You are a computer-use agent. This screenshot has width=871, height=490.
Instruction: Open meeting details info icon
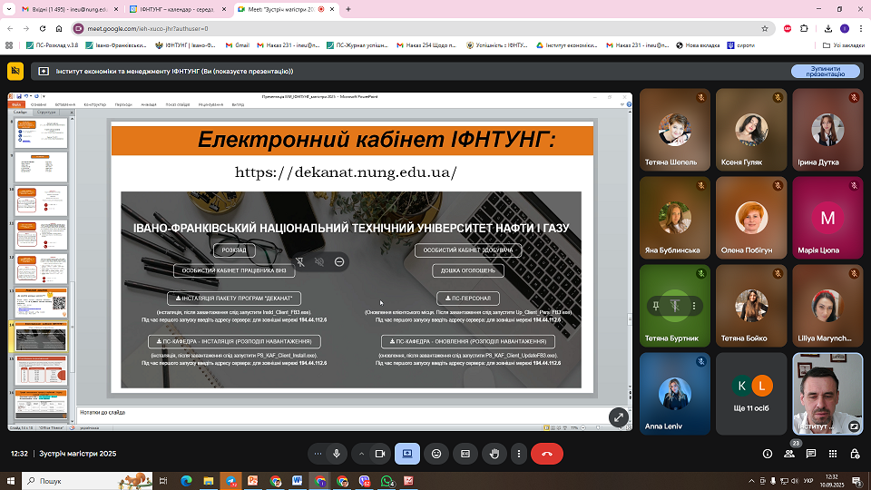[x=768, y=453]
